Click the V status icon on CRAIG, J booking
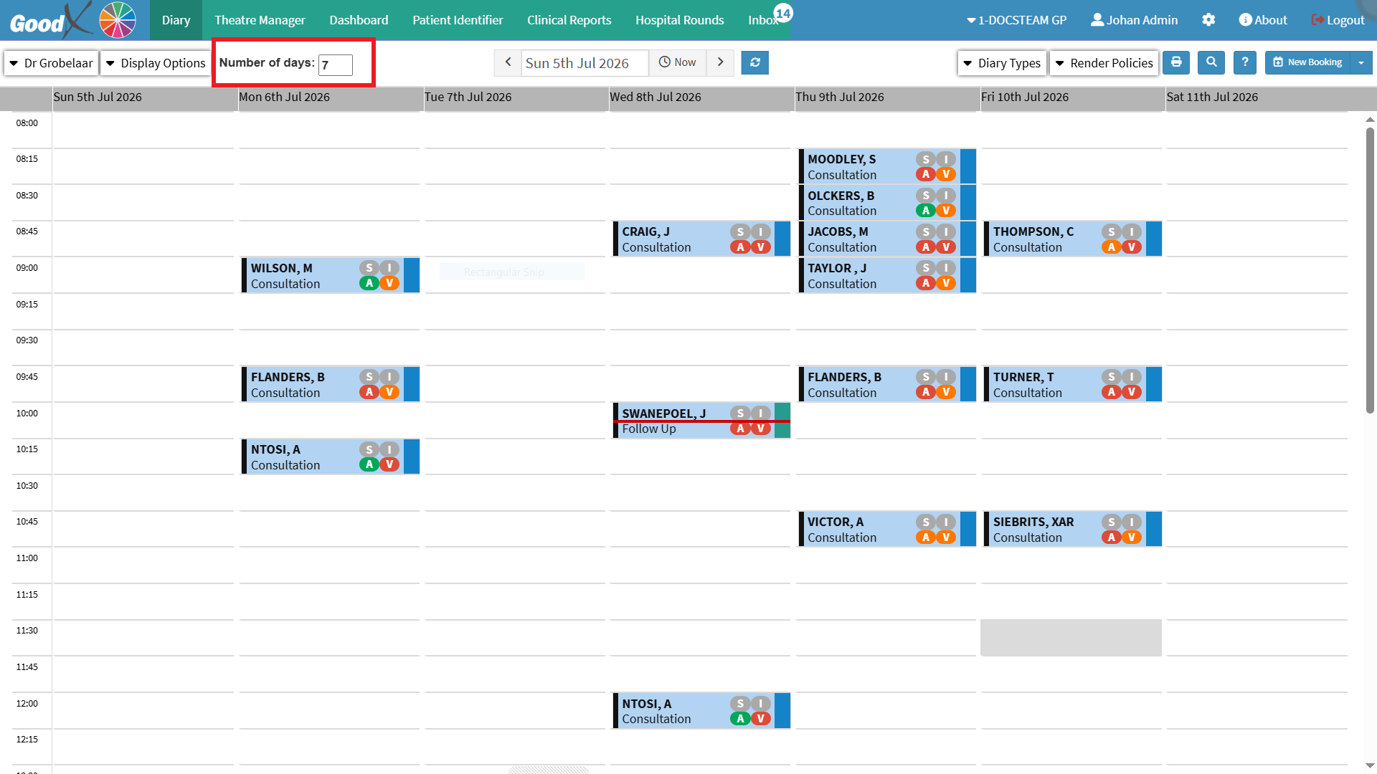The image size is (1377, 774). tap(761, 247)
